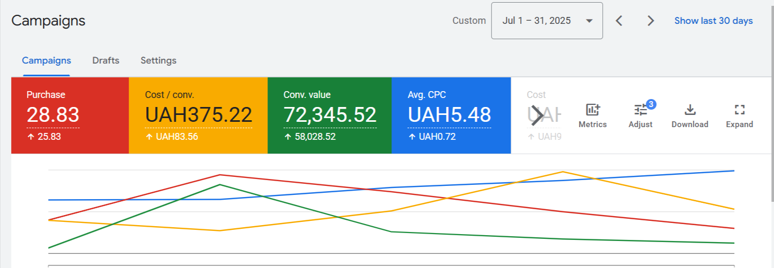This screenshot has height=268, width=774.
Task: Select the Campaigns tab
Action: 46,60
